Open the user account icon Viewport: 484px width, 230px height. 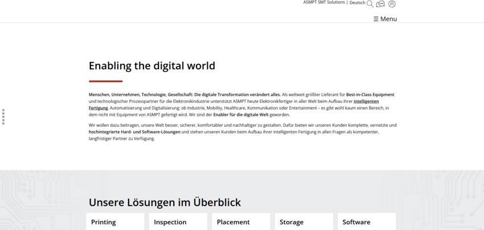pyautogui.click(x=392, y=4)
